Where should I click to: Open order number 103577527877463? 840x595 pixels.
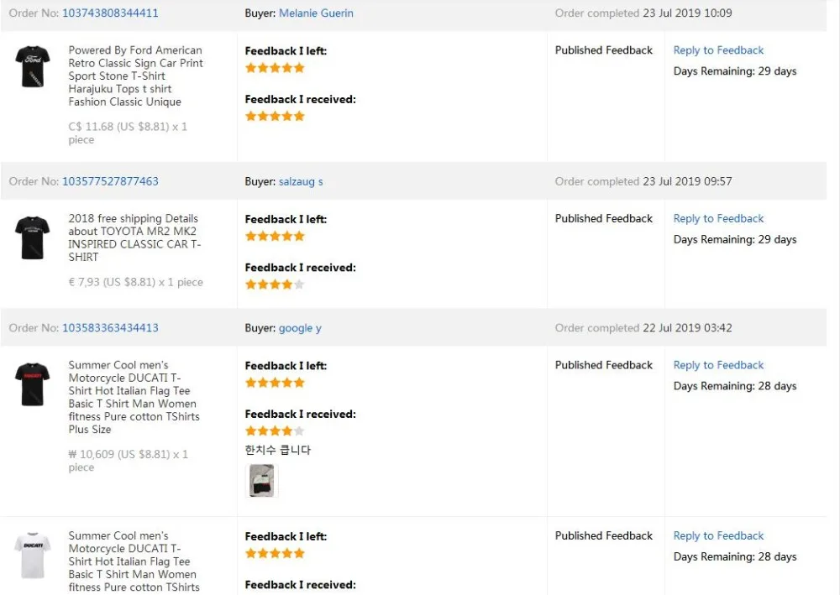110,181
